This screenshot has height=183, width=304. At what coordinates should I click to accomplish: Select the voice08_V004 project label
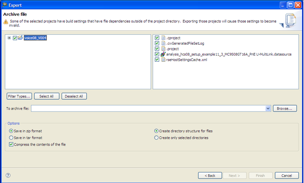(35, 38)
